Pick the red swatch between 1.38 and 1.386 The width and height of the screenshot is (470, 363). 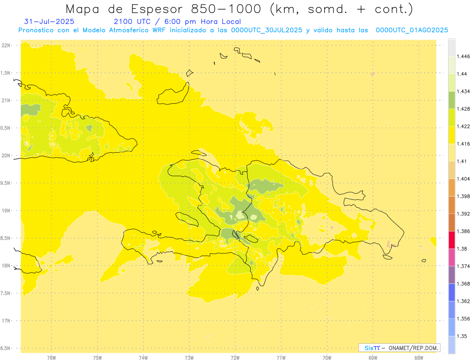pos(452,240)
